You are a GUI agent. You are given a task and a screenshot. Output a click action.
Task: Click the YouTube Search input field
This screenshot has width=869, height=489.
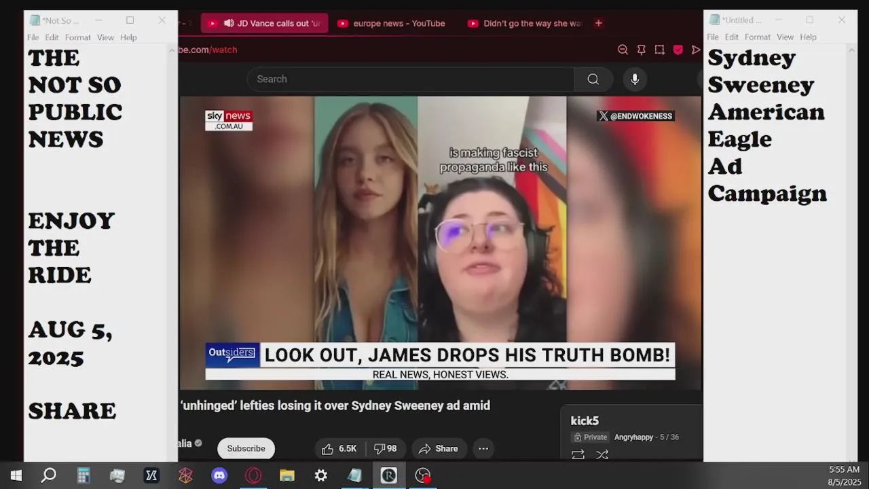pyautogui.click(x=410, y=79)
